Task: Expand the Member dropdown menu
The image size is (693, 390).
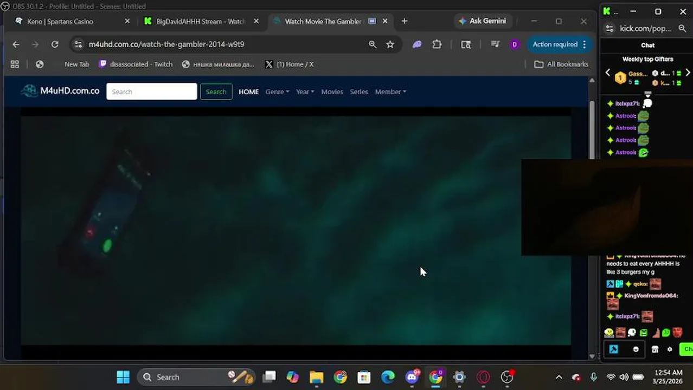Action: click(x=390, y=92)
